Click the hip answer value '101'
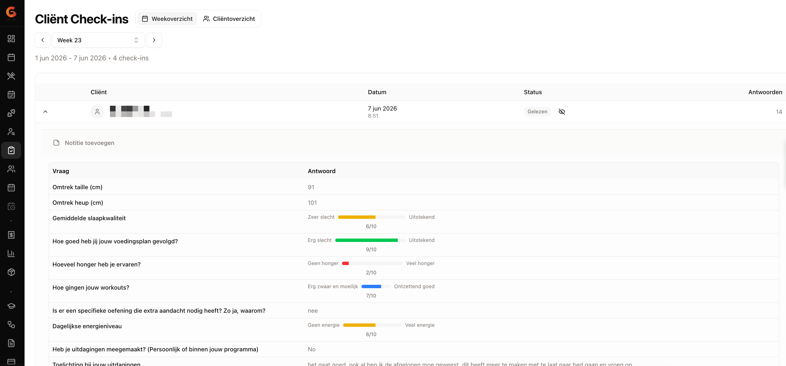 coord(312,203)
